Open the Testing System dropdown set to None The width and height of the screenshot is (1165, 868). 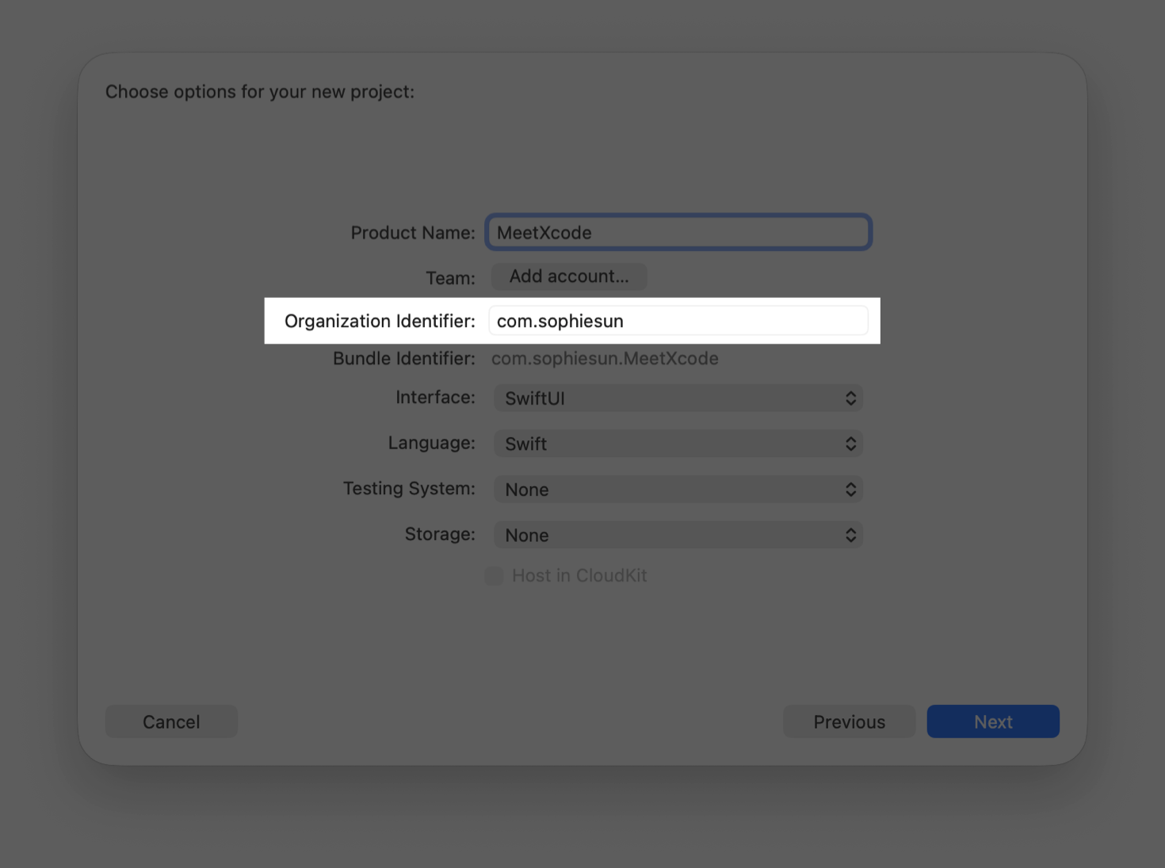pos(678,489)
